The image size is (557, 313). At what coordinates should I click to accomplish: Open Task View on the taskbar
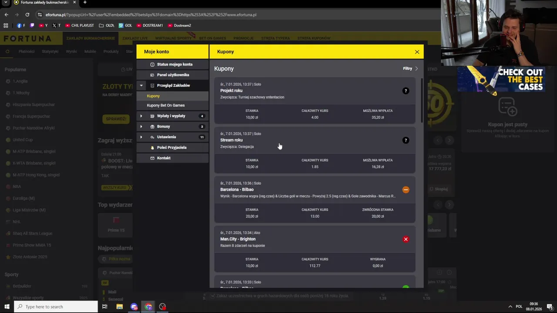[105, 306]
